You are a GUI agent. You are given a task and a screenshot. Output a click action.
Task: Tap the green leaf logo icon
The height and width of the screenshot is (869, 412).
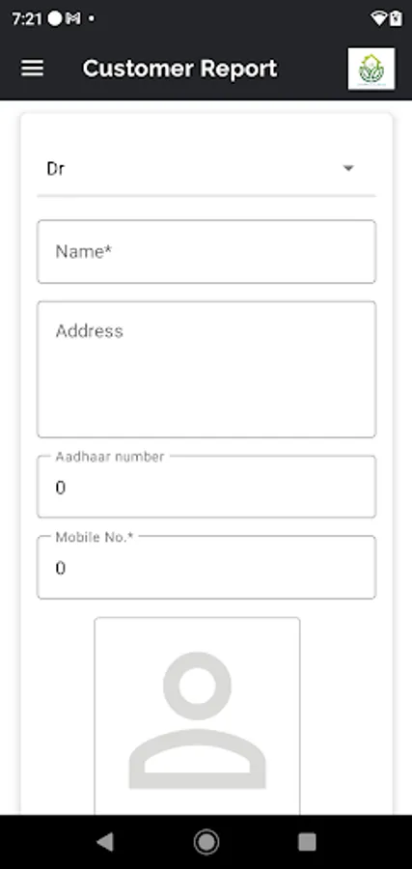point(371,69)
